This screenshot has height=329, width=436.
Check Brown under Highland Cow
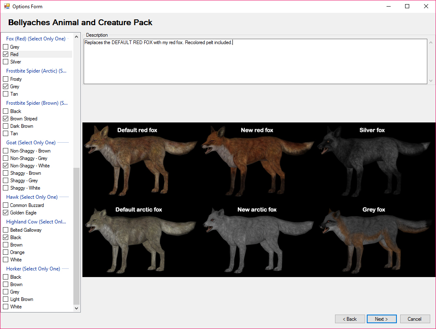point(5,245)
